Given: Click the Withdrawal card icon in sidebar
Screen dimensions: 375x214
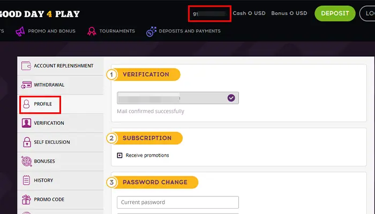Looking at the screenshot, I should [x=26, y=85].
